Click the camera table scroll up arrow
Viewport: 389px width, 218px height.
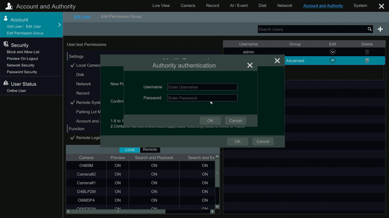pos(217,157)
